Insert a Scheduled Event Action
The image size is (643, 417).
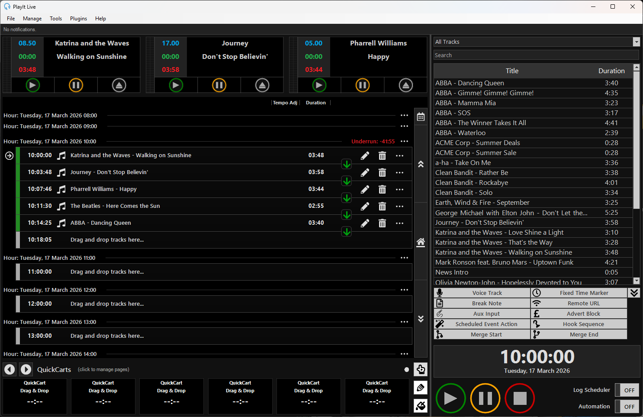coord(482,324)
